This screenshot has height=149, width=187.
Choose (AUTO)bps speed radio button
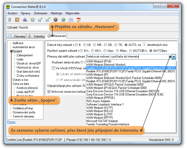[151, 51]
